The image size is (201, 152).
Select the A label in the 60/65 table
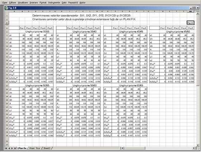tap(108, 103)
